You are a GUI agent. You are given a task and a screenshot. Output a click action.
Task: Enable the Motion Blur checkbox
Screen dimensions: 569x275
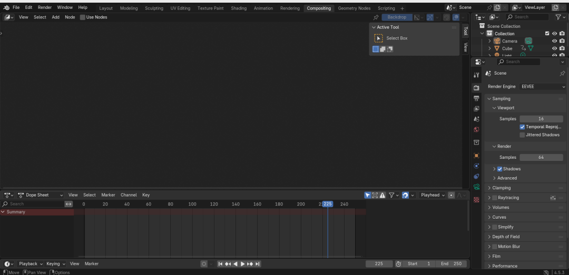pos(494,247)
